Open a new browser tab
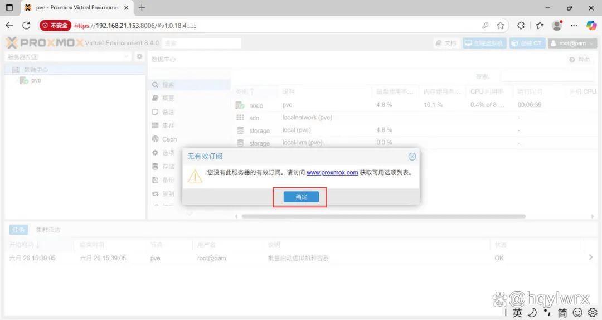The height and width of the screenshot is (320, 602). coord(142,7)
